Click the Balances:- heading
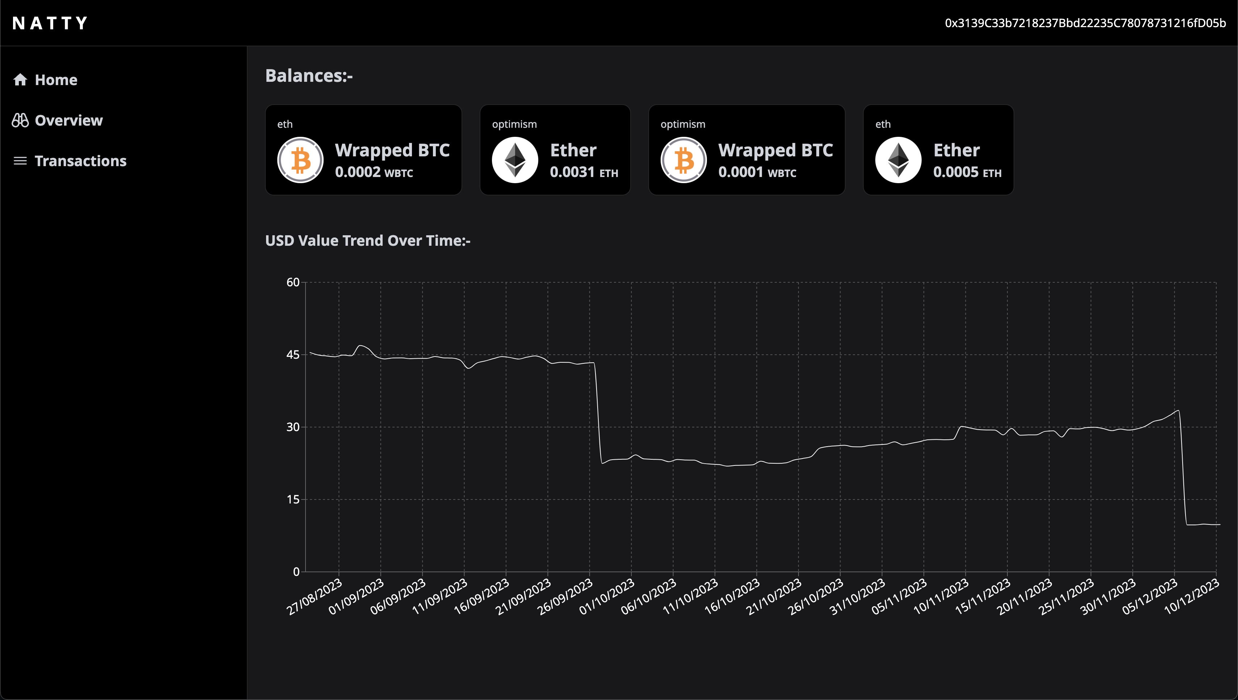 [309, 76]
